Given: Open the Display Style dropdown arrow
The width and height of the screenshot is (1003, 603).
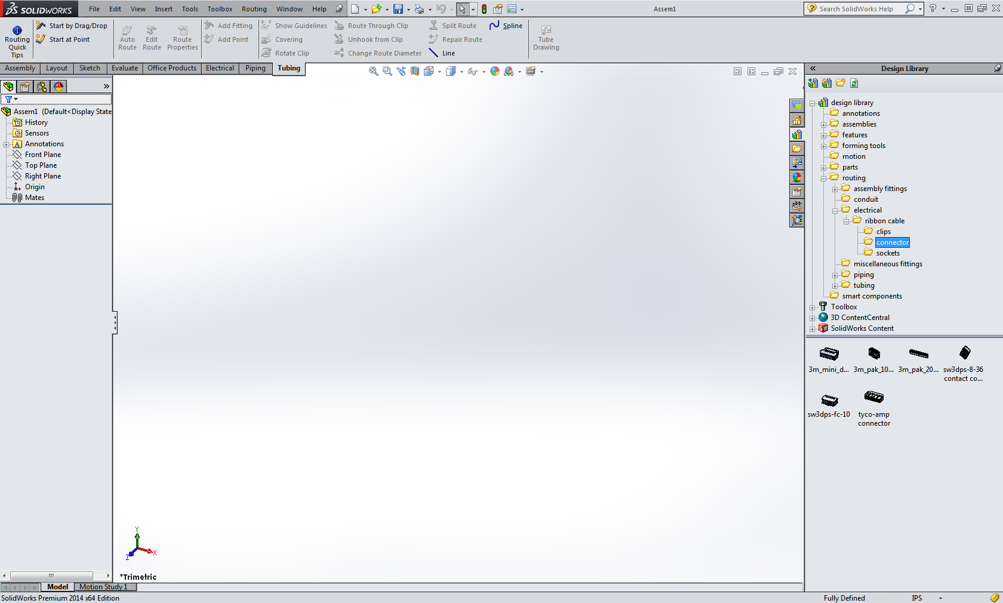Looking at the screenshot, I should click(x=461, y=72).
